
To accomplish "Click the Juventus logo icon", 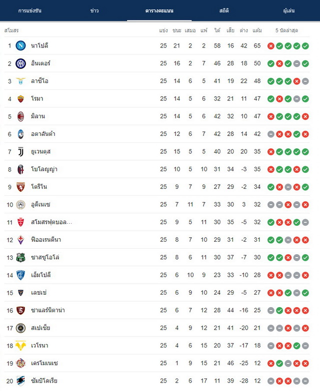I will click(20, 152).
